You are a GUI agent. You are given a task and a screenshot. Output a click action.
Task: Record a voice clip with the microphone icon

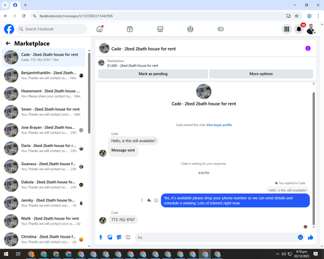click(100, 238)
